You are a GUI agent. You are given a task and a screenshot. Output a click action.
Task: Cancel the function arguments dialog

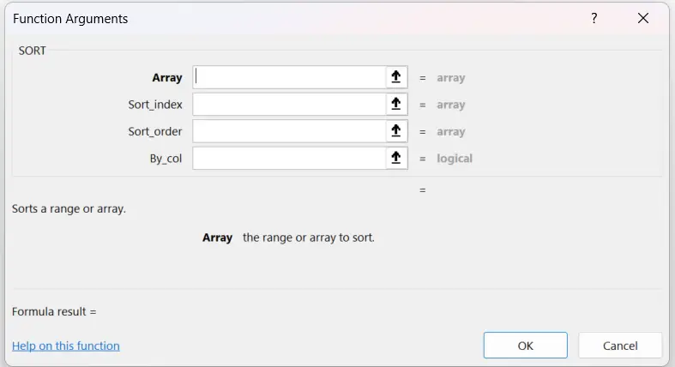pos(620,345)
